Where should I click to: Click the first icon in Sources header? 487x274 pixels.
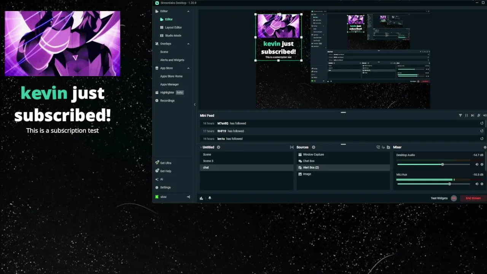[378, 147]
